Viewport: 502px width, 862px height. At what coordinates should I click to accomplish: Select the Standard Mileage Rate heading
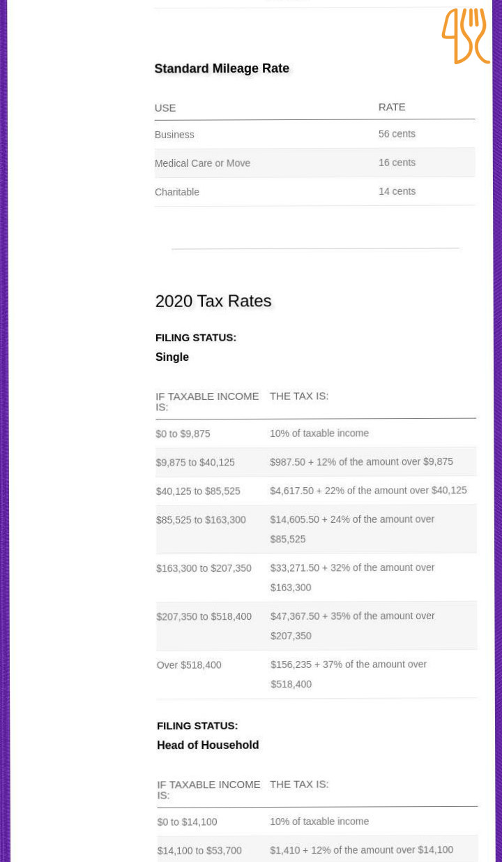(222, 68)
